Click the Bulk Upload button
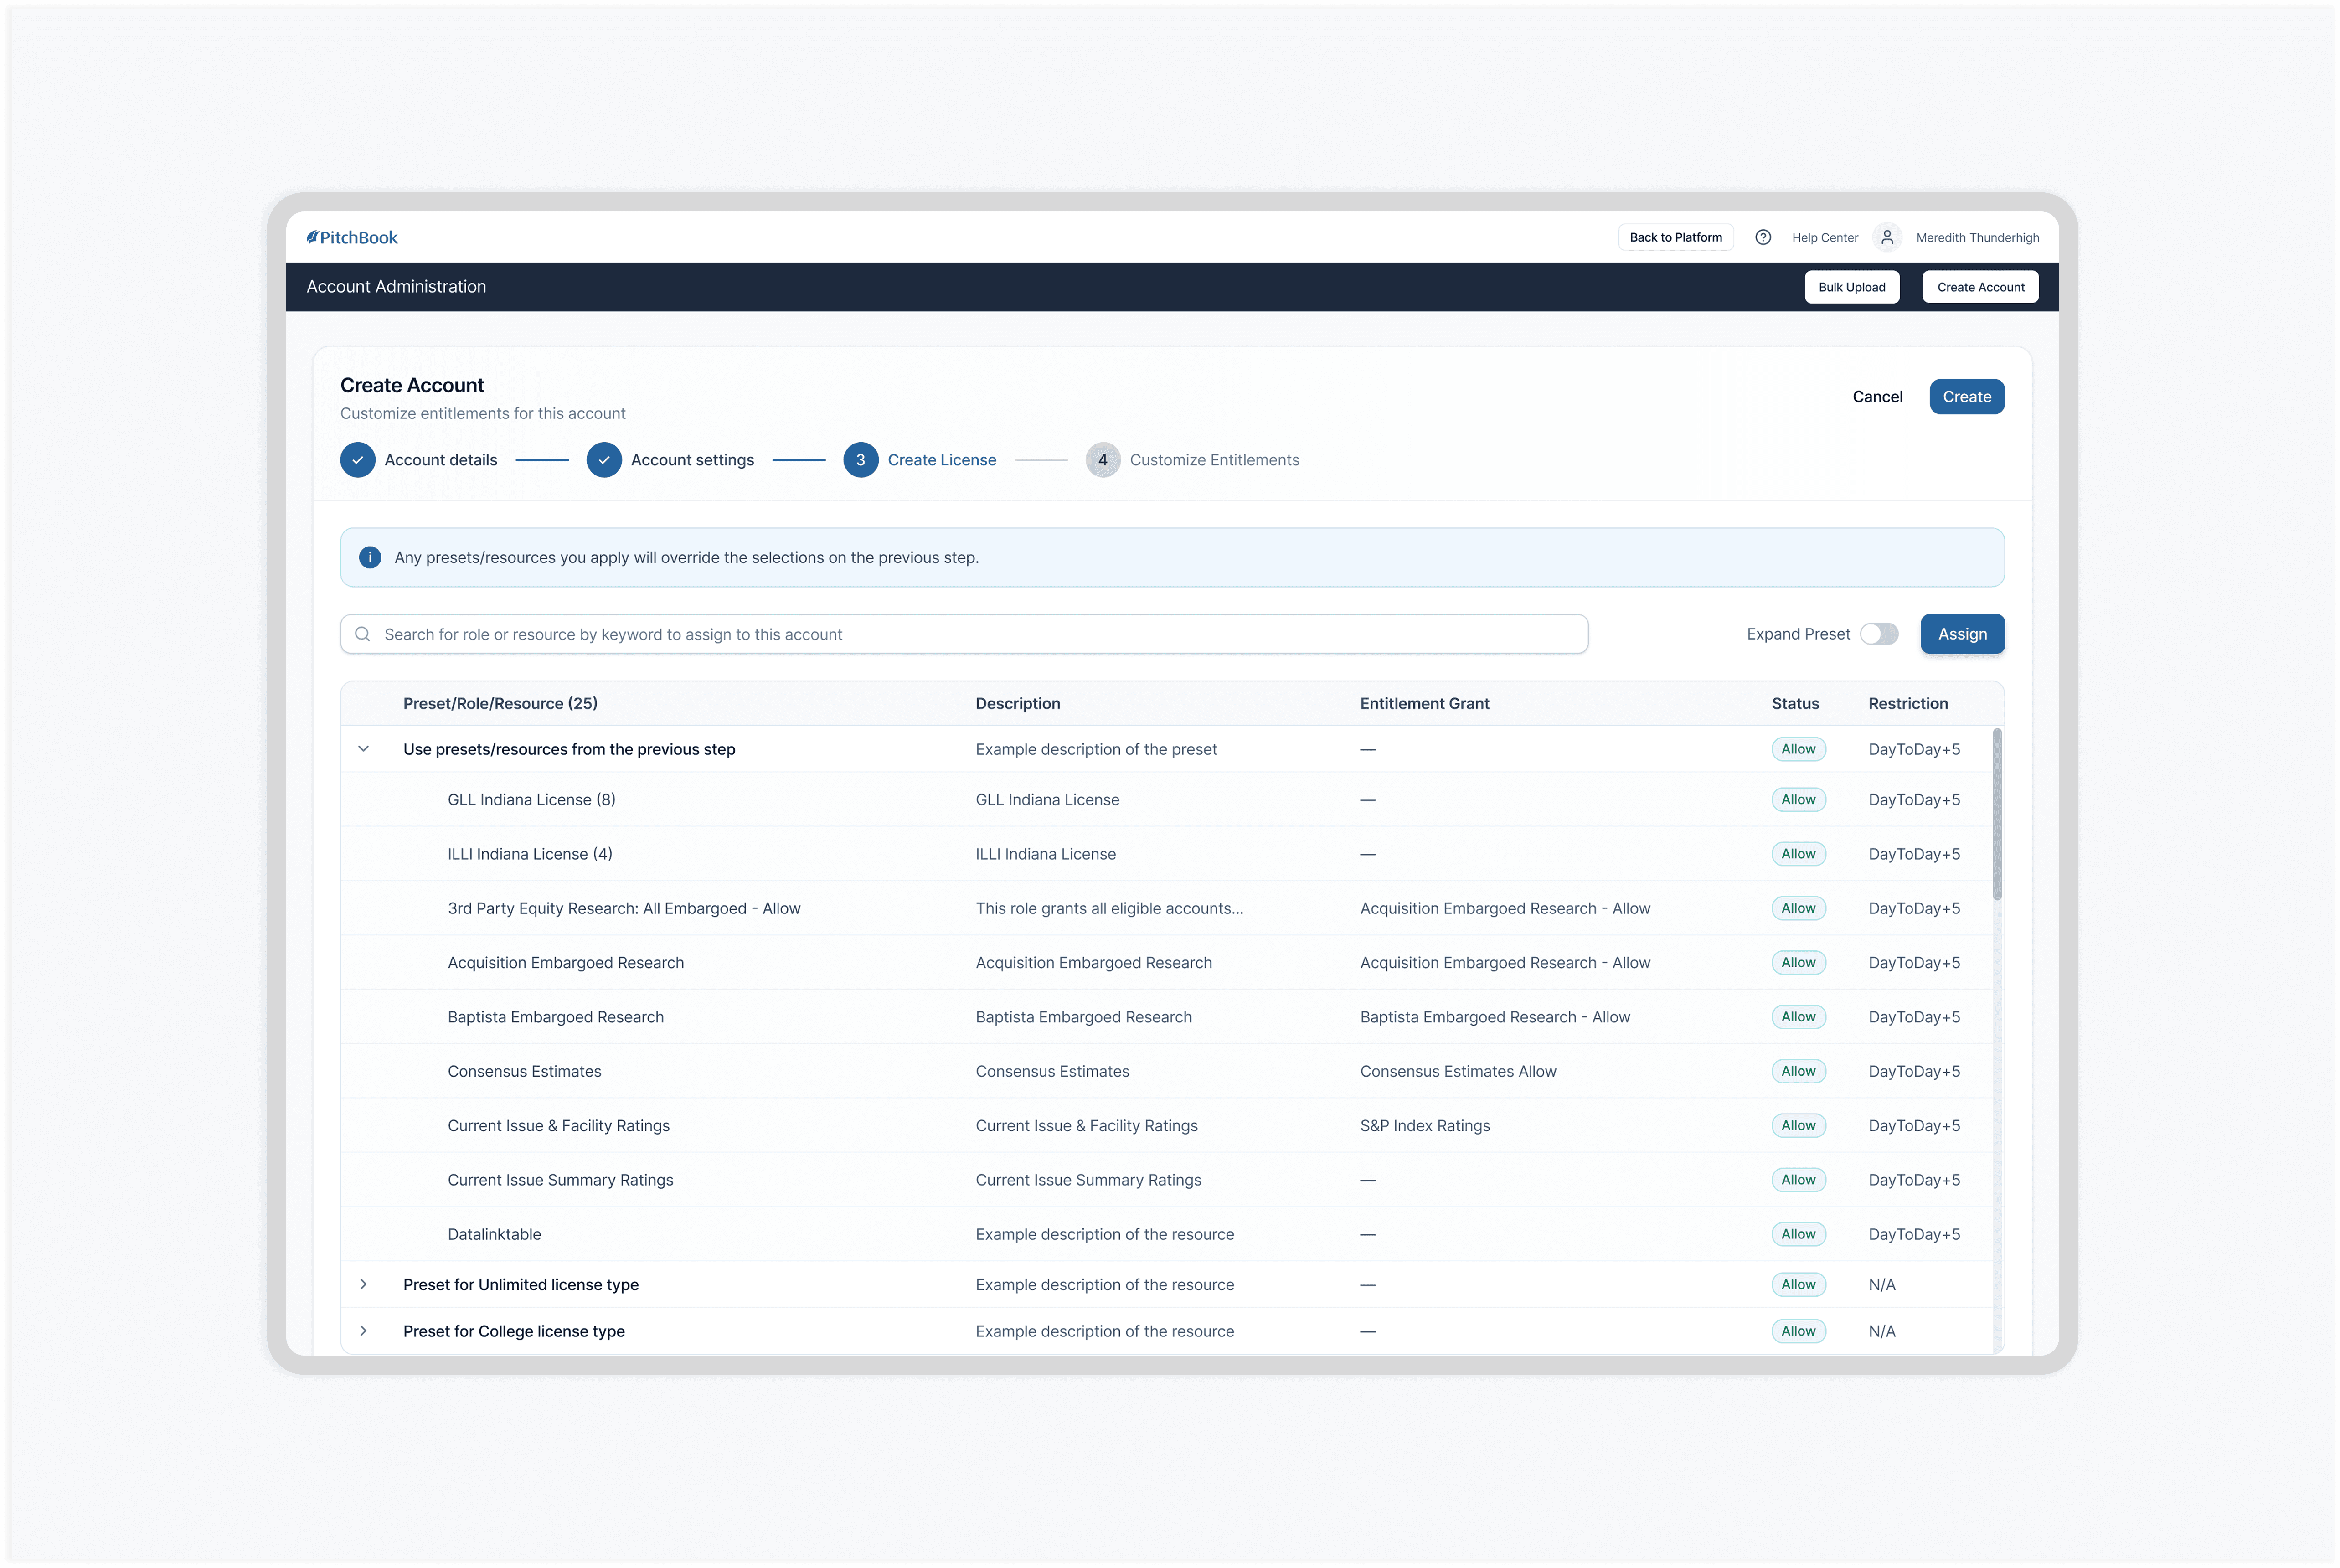Viewport: 2340px width, 1568px height. 1851,287
